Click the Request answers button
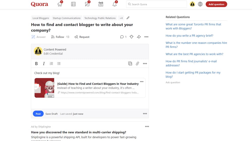 pos(82,37)
